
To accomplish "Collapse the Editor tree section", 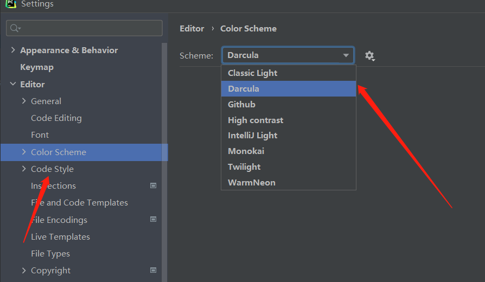I will tap(13, 84).
